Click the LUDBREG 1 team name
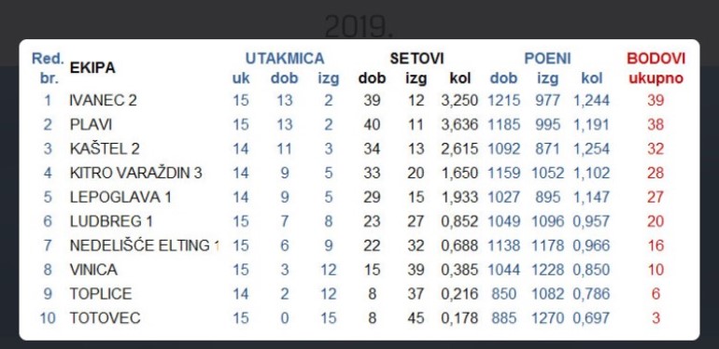The image size is (719, 349). pyautogui.click(x=111, y=222)
